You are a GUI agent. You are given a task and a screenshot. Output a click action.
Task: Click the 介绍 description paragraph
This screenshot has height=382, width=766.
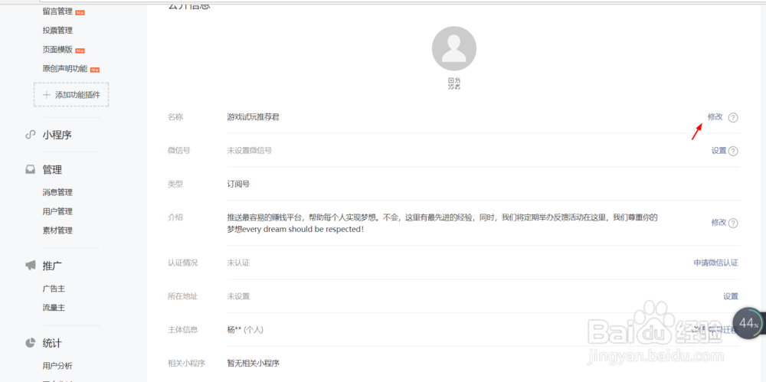coord(443,223)
